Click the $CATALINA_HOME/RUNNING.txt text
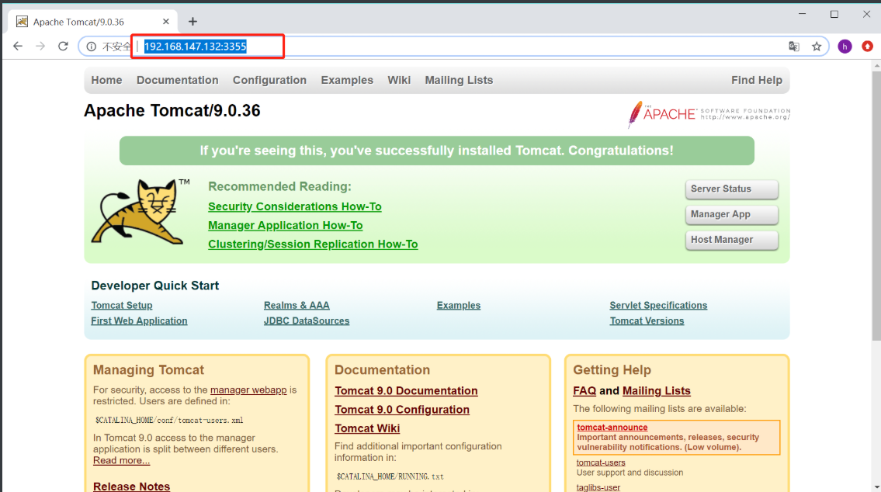 click(390, 476)
